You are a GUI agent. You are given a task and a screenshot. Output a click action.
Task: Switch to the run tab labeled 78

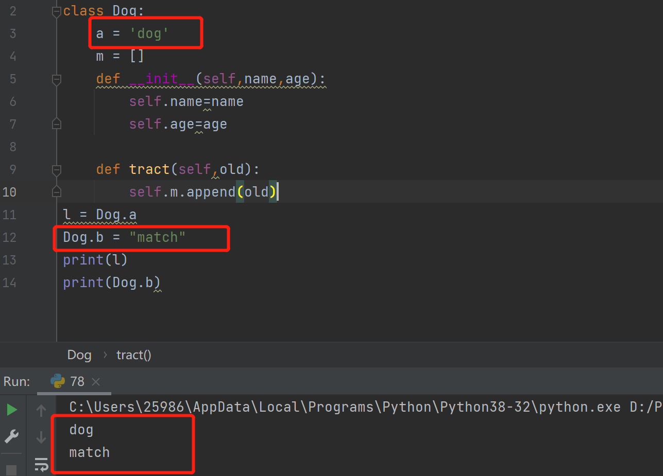click(x=76, y=381)
